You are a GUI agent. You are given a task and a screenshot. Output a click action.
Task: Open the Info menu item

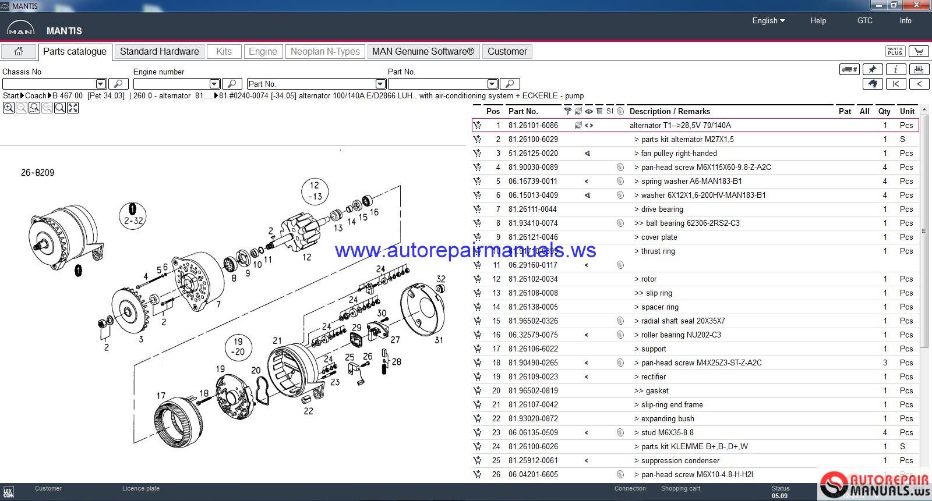tap(905, 20)
